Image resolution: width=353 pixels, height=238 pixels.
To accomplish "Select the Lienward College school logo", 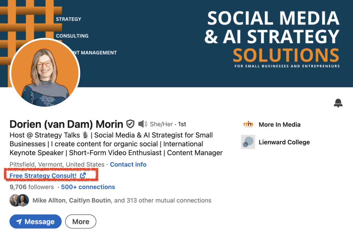I will [x=248, y=142].
